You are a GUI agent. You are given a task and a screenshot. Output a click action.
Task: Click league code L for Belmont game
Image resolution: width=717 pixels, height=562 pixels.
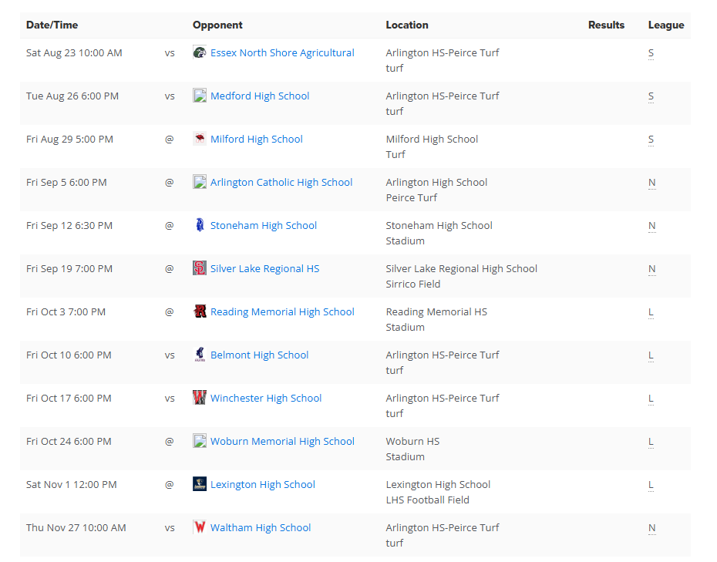(x=651, y=355)
